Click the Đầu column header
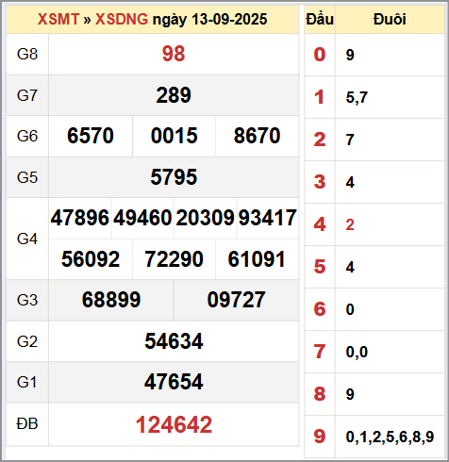 pyautogui.click(x=320, y=20)
